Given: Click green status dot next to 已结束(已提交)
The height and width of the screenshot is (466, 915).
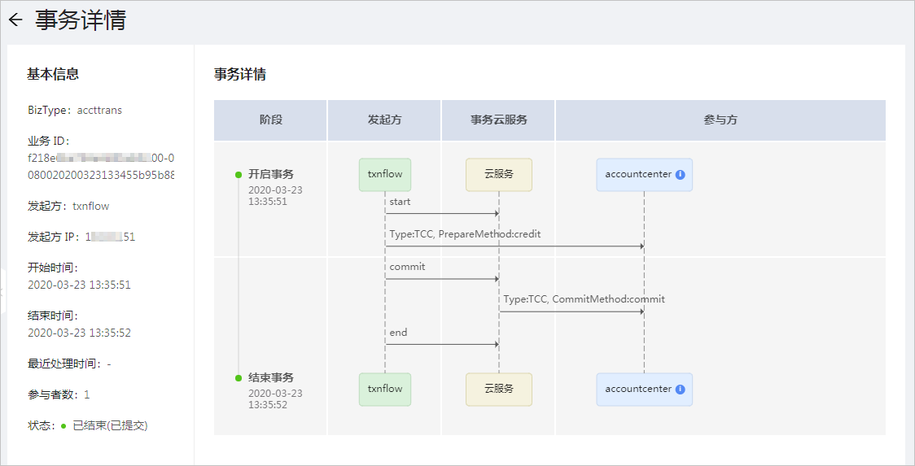Looking at the screenshot, I should [63, 426].
